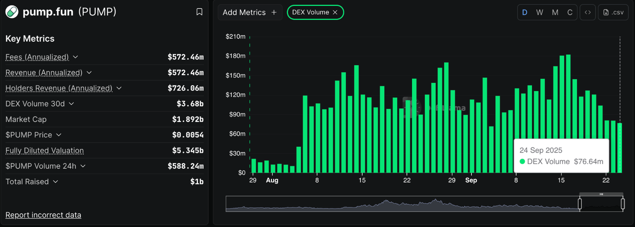Image resolution: width=635 pixels, height=227 pixels.
Task: Download chart data as .csv
Action: 613,13
